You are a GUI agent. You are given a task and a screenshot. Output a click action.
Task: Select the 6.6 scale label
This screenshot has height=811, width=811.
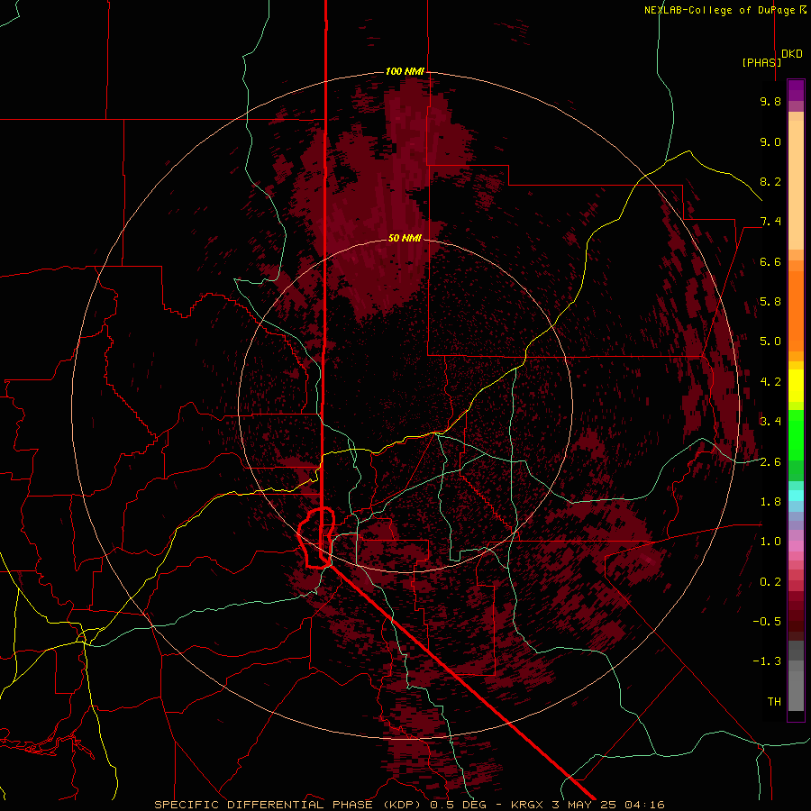[x=770, y=261]
